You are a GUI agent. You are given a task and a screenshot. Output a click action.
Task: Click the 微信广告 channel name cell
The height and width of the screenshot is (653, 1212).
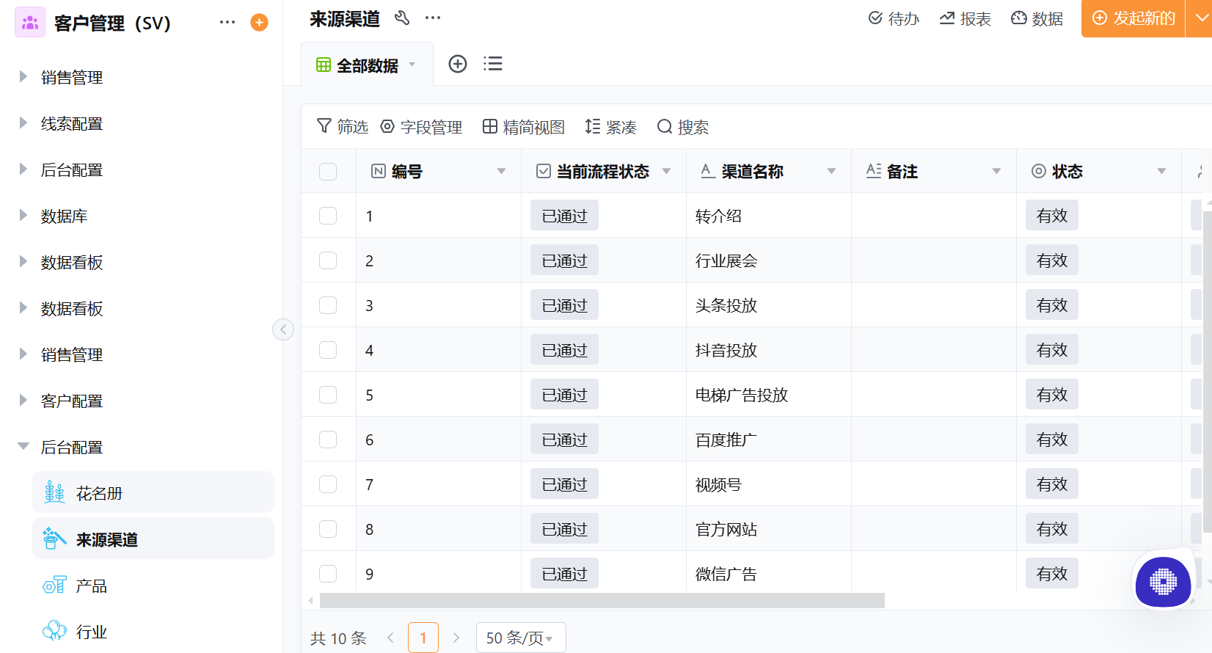coord(769,573)
